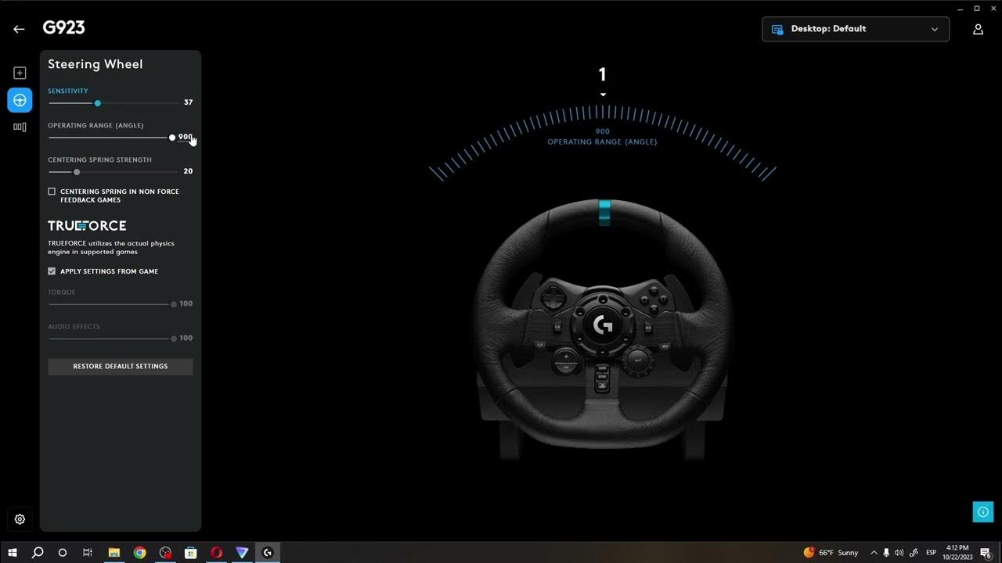Open Windows Start menu
Image resolution: width=1002 pixels, height=563 pixels.
[x=12, y=552]
